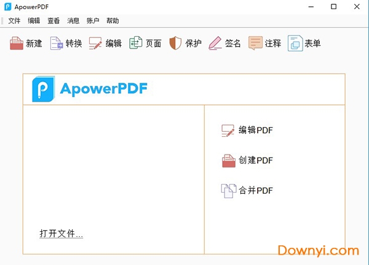Open the 编辑 (Edit) menu in menu bar

(34, 21)
